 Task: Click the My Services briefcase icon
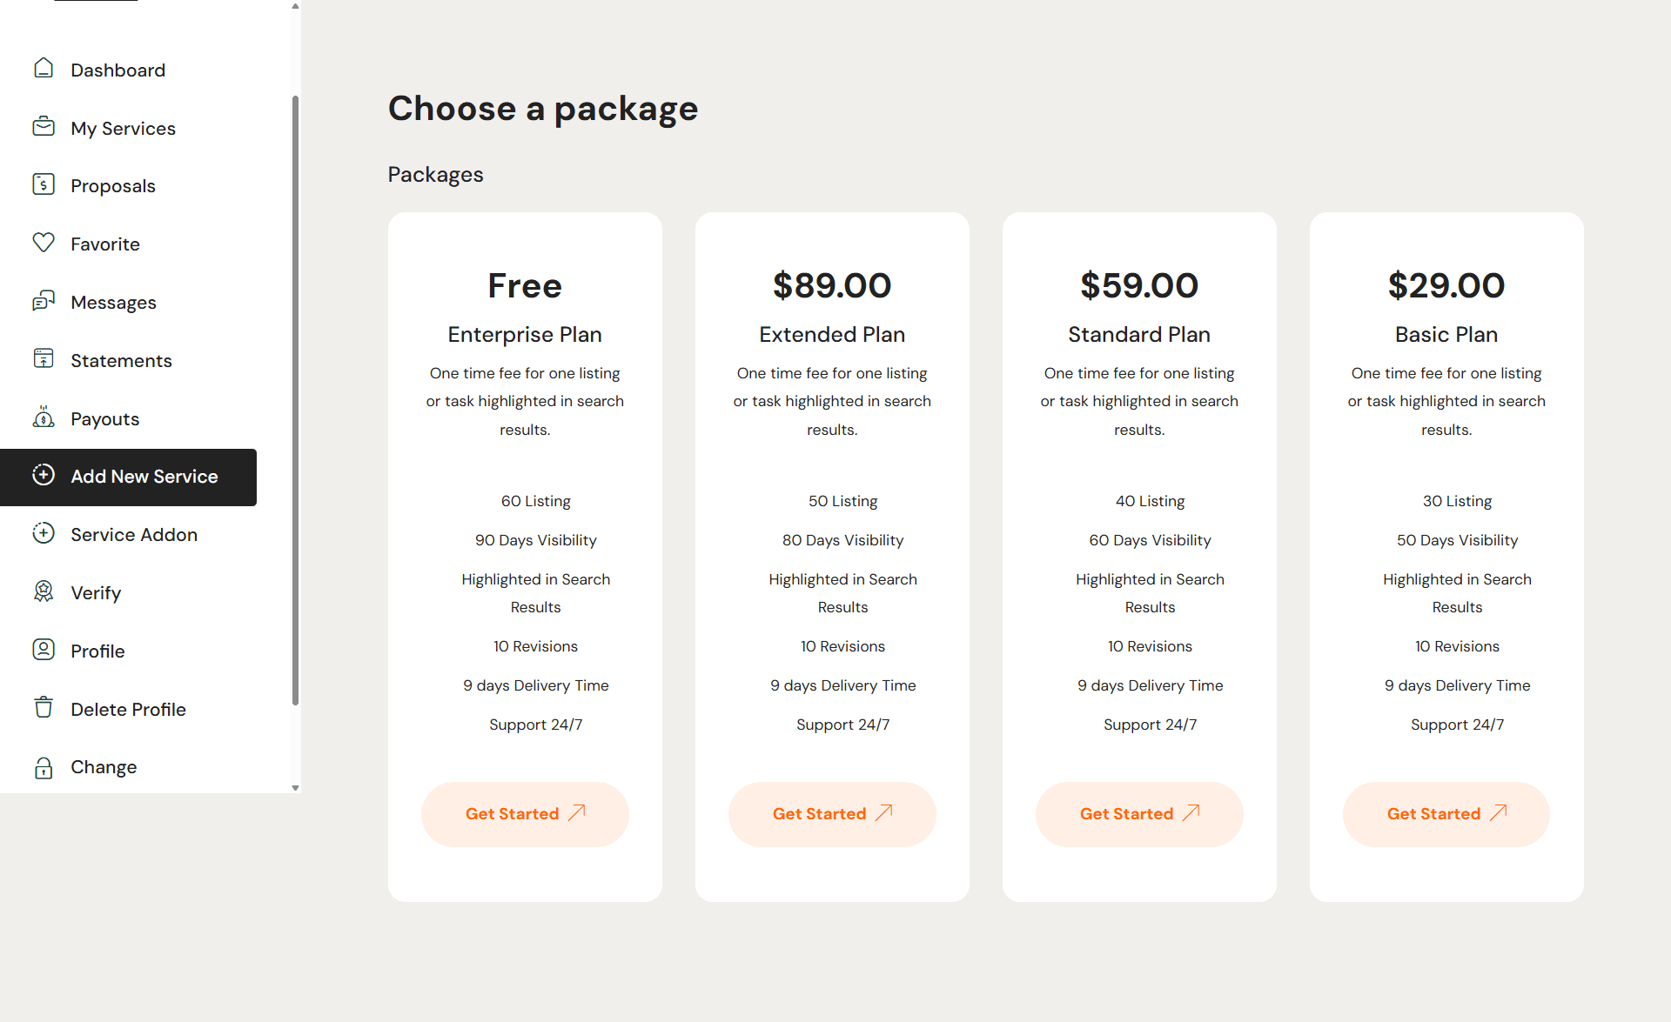44,127
